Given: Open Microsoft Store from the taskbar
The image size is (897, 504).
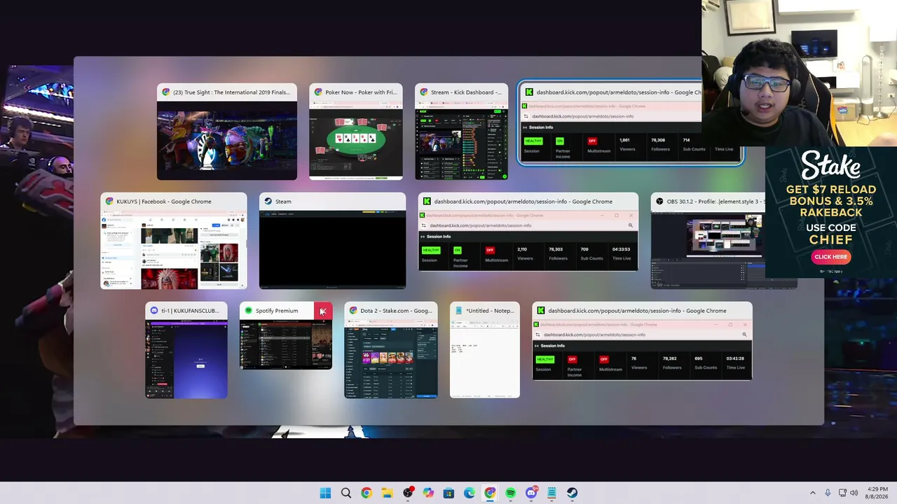Looking at the screenshot, I should click(x=448, y=493).
